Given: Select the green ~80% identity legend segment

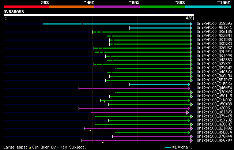Looking at the screenshot, I should (162, 7).
